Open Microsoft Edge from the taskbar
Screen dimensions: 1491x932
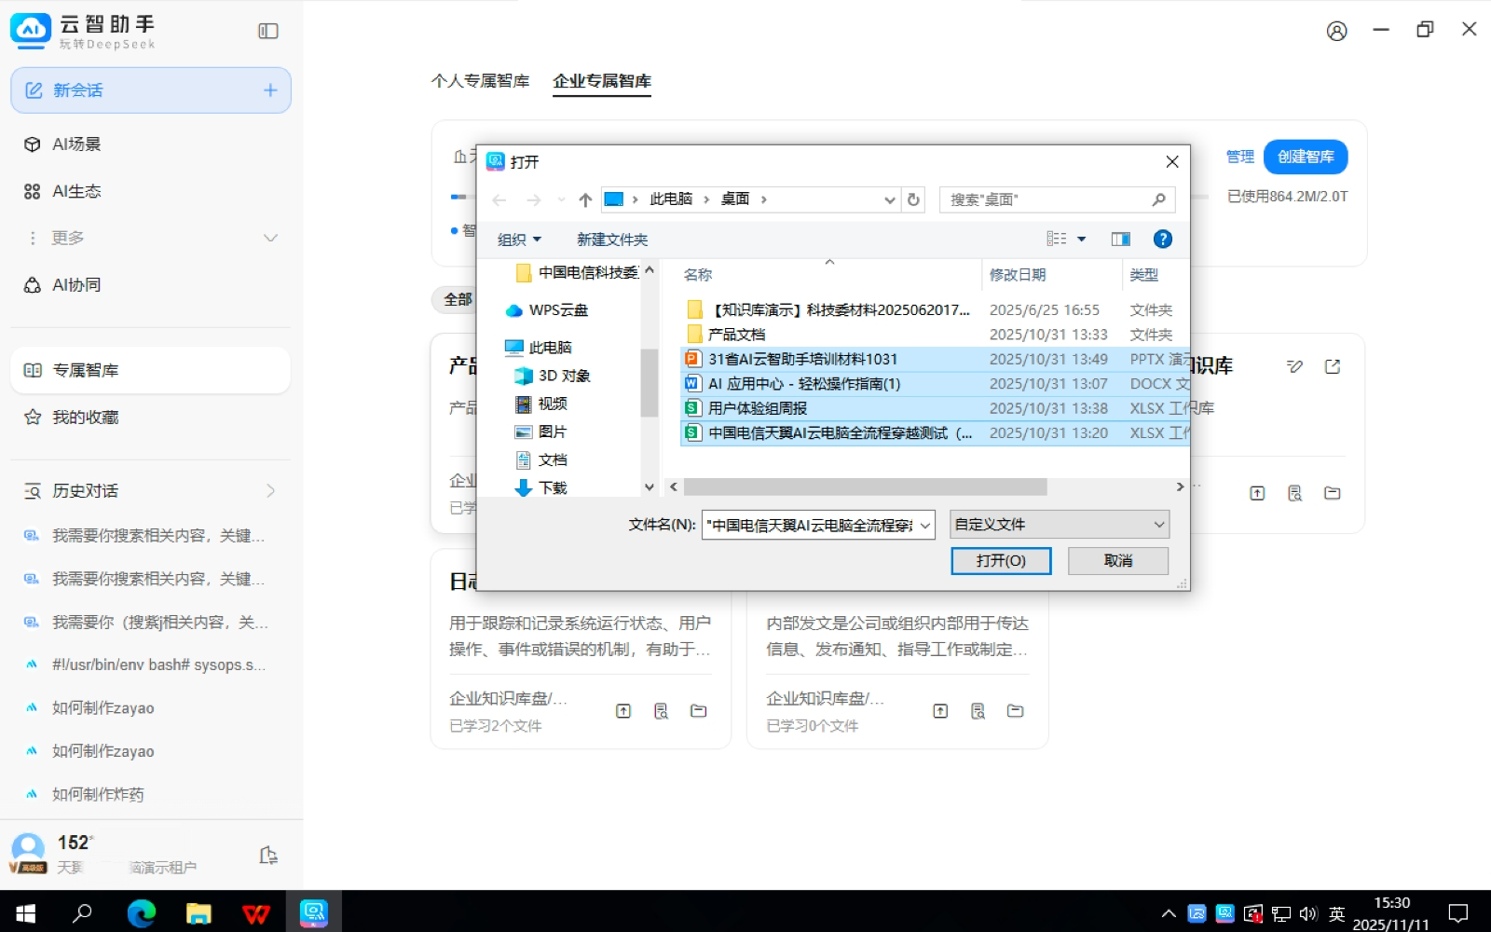pyautogui.click(x=141, y=912)
